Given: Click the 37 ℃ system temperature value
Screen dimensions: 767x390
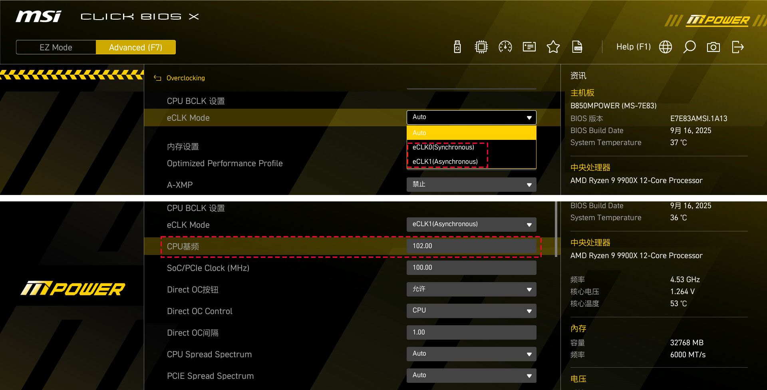Looking at the screenshot, I should pyautogui.click(x=679, y=143).
